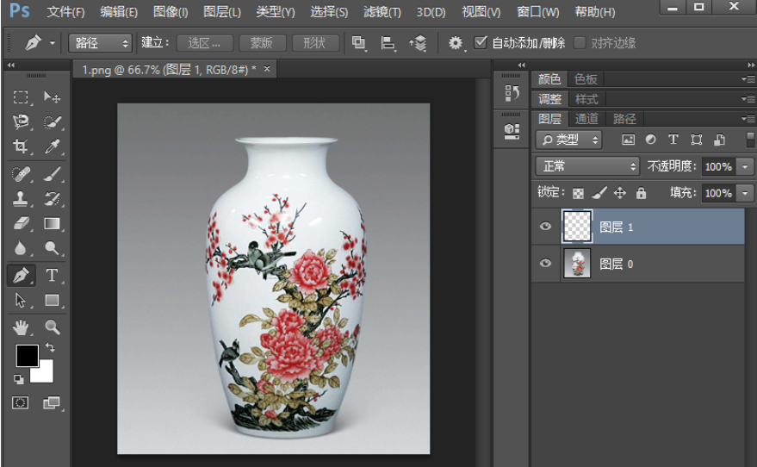Click the 选区... button
This screenshot has height=467, width=757.
tap(204, 42)
